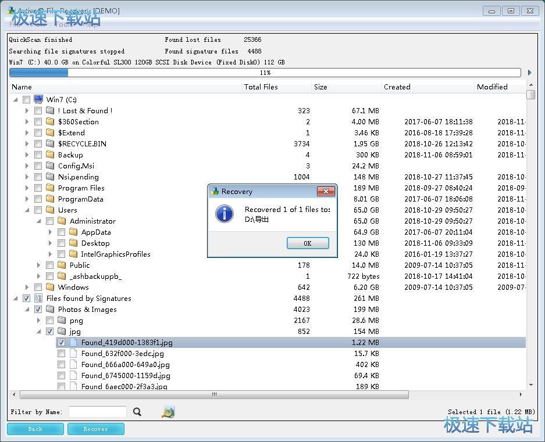Image resolution: width=545 pixels, height=442 pixels.
Task: Click the ! Lost & Found ! folder icon
Action: [x=50, y=110]
